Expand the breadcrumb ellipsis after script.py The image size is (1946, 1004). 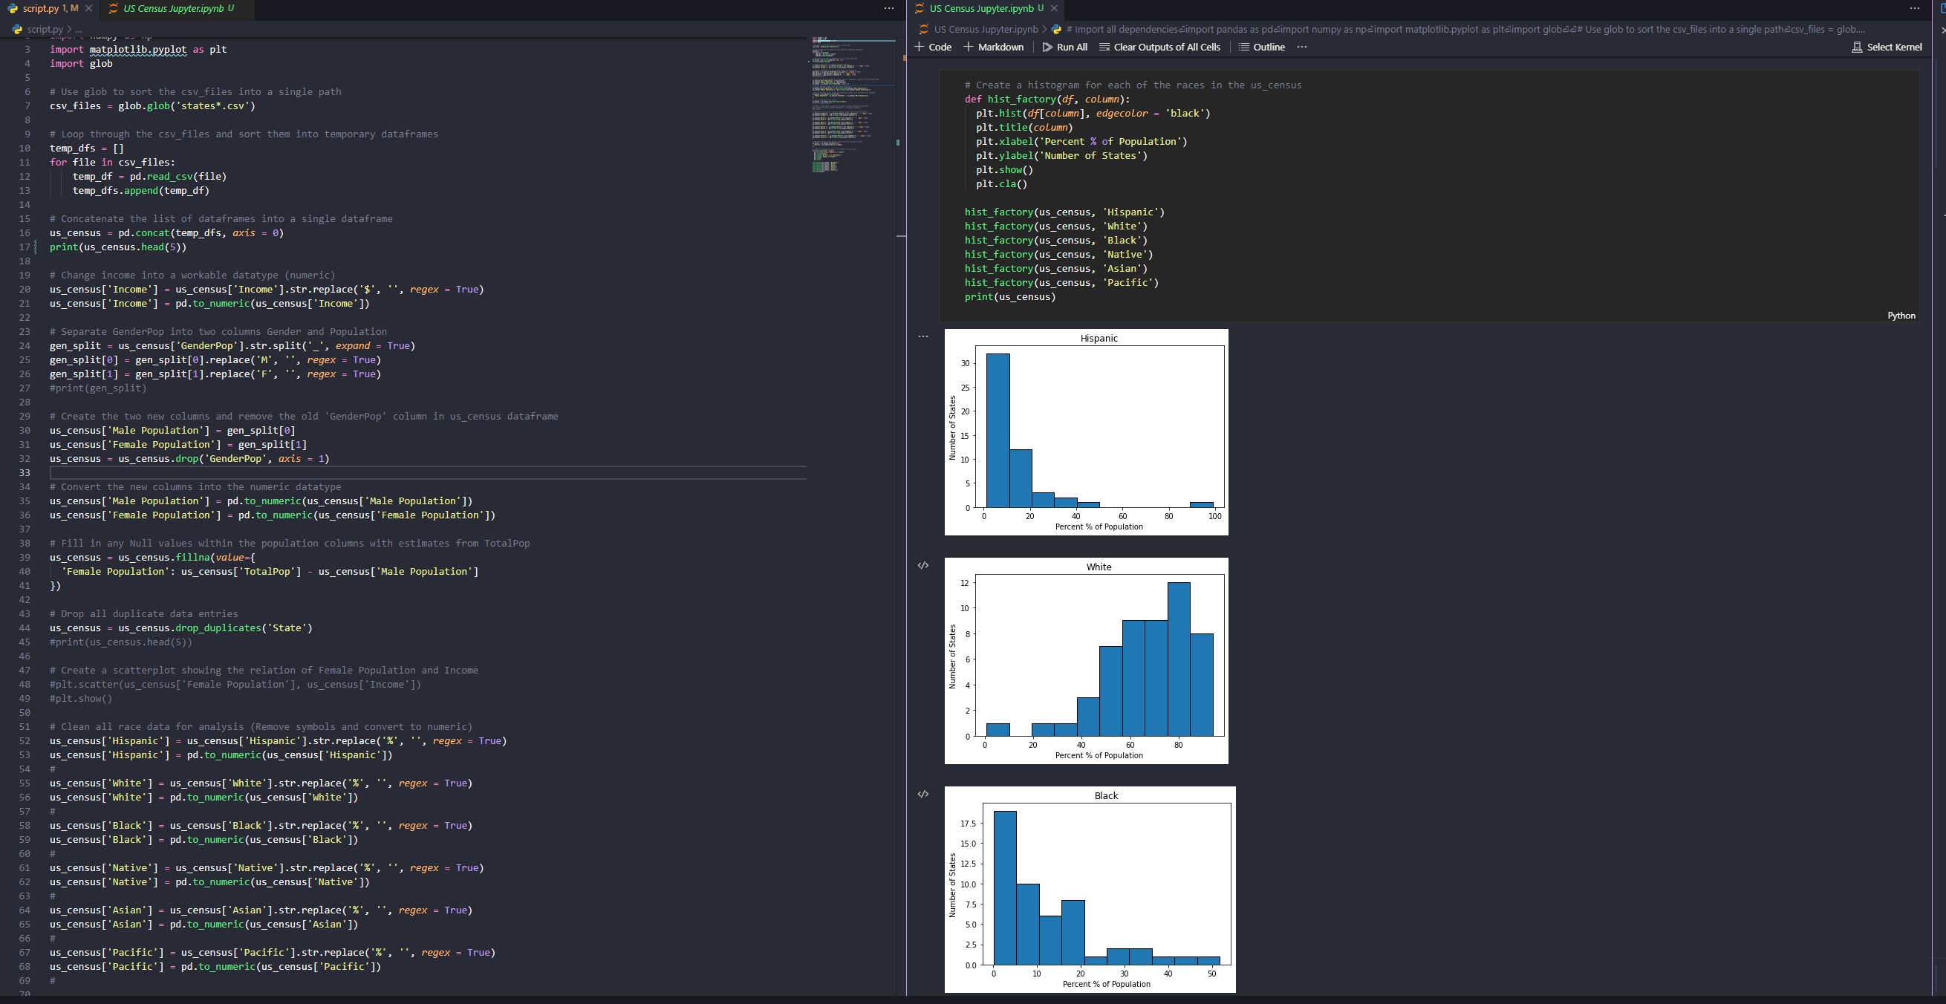[x=79, y=30]
